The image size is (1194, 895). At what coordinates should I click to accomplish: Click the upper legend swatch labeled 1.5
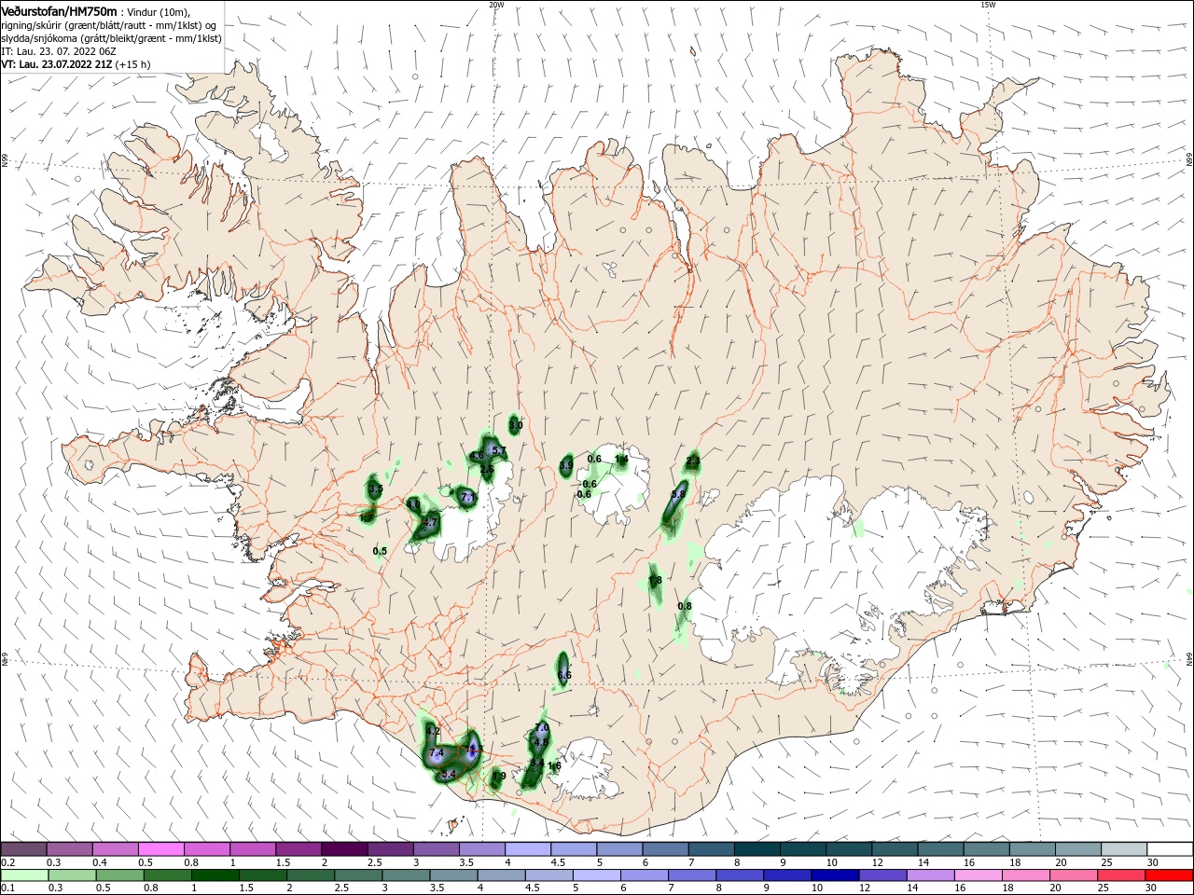(298, 848)
